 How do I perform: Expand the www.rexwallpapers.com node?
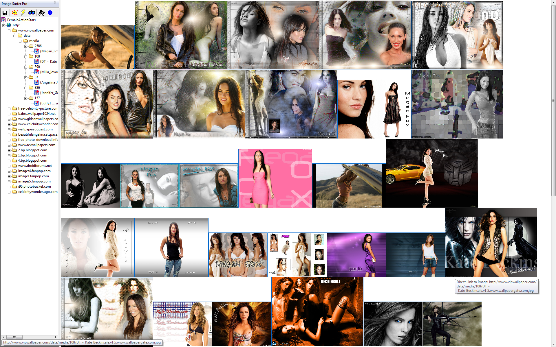point(9,145)
